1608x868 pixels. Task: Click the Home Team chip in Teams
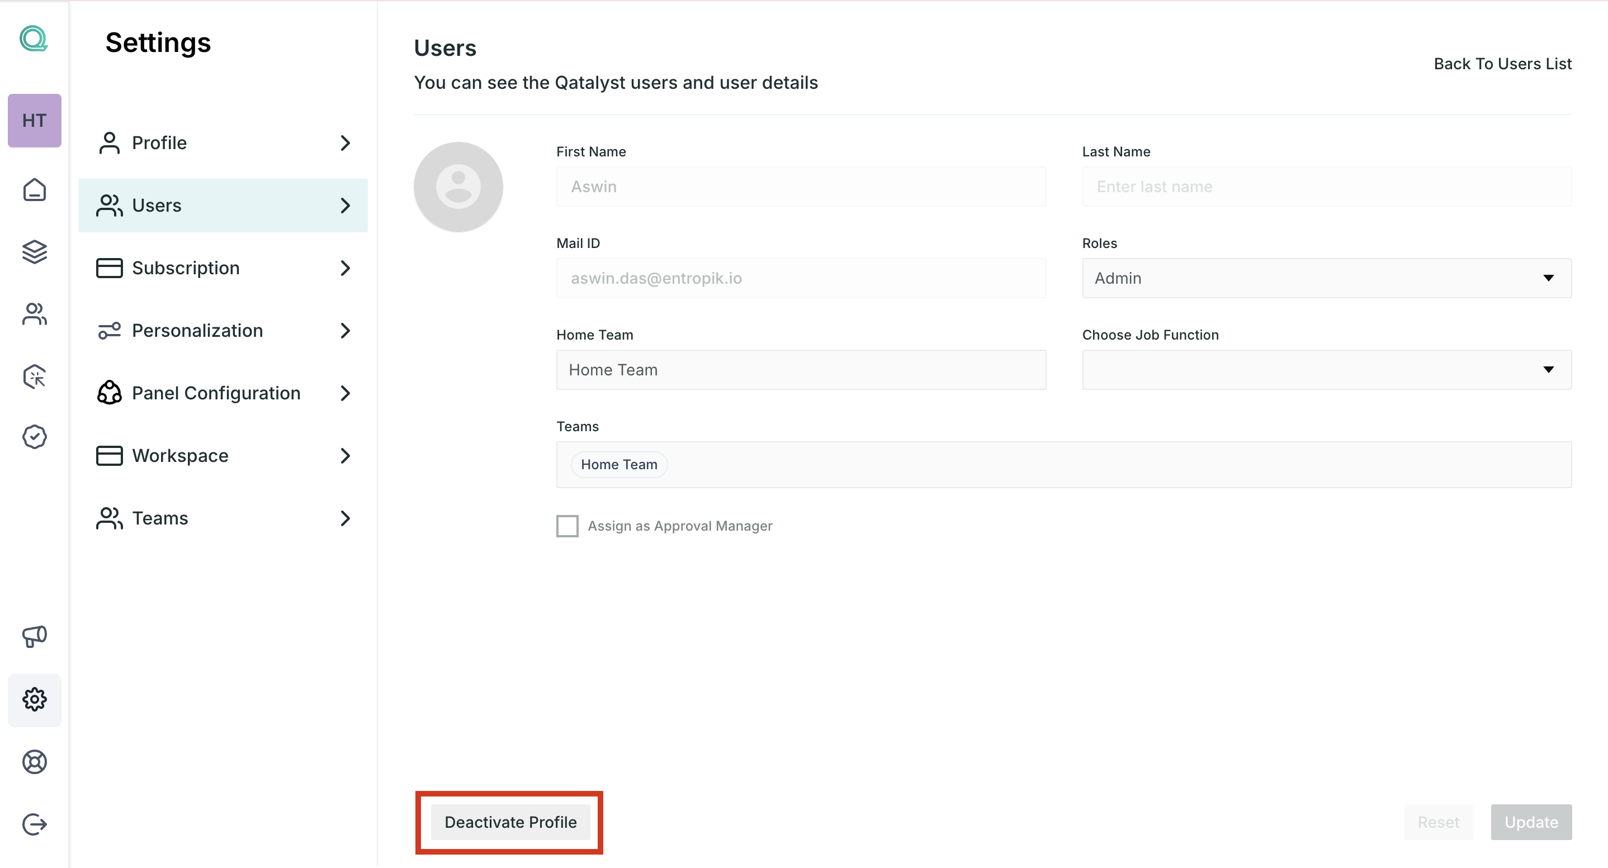[x=618, y=465]
